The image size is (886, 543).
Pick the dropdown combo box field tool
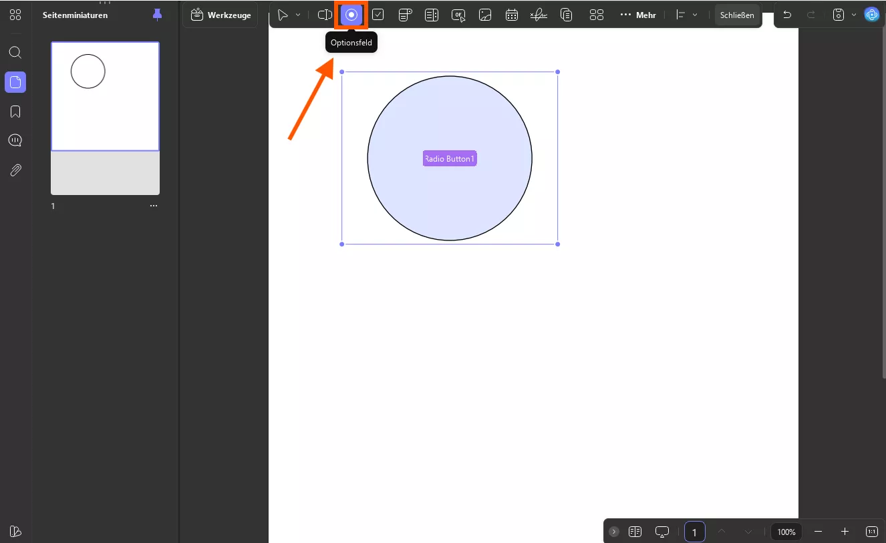405,15
